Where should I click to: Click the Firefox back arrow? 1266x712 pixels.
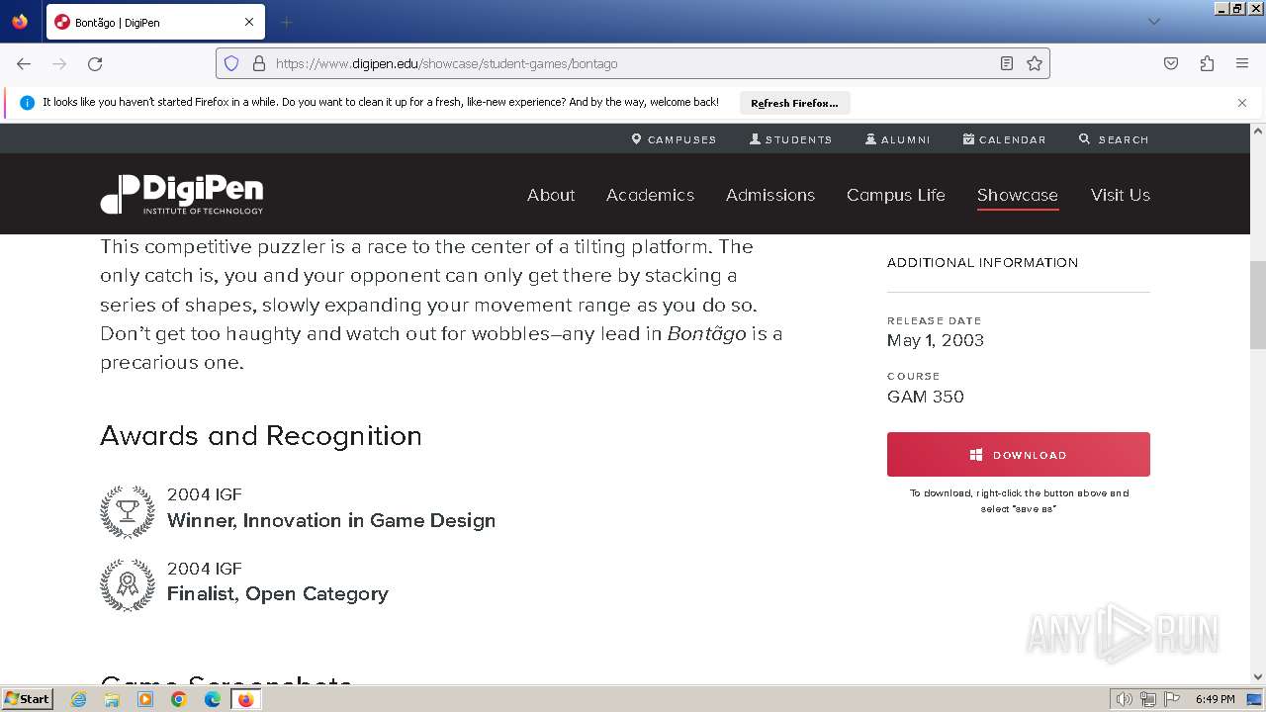click(x=24, y=63)
